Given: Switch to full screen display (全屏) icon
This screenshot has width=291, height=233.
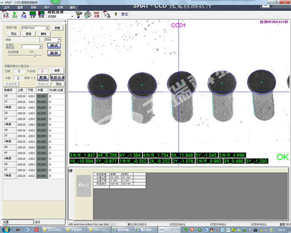Looking at the screenshot, I should 33,15.
